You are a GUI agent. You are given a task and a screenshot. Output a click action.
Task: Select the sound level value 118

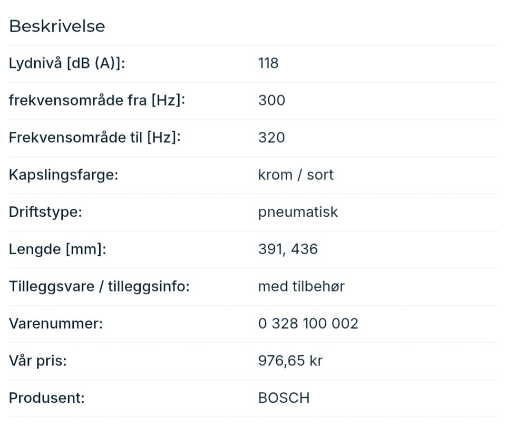click(x=268, y=63)
